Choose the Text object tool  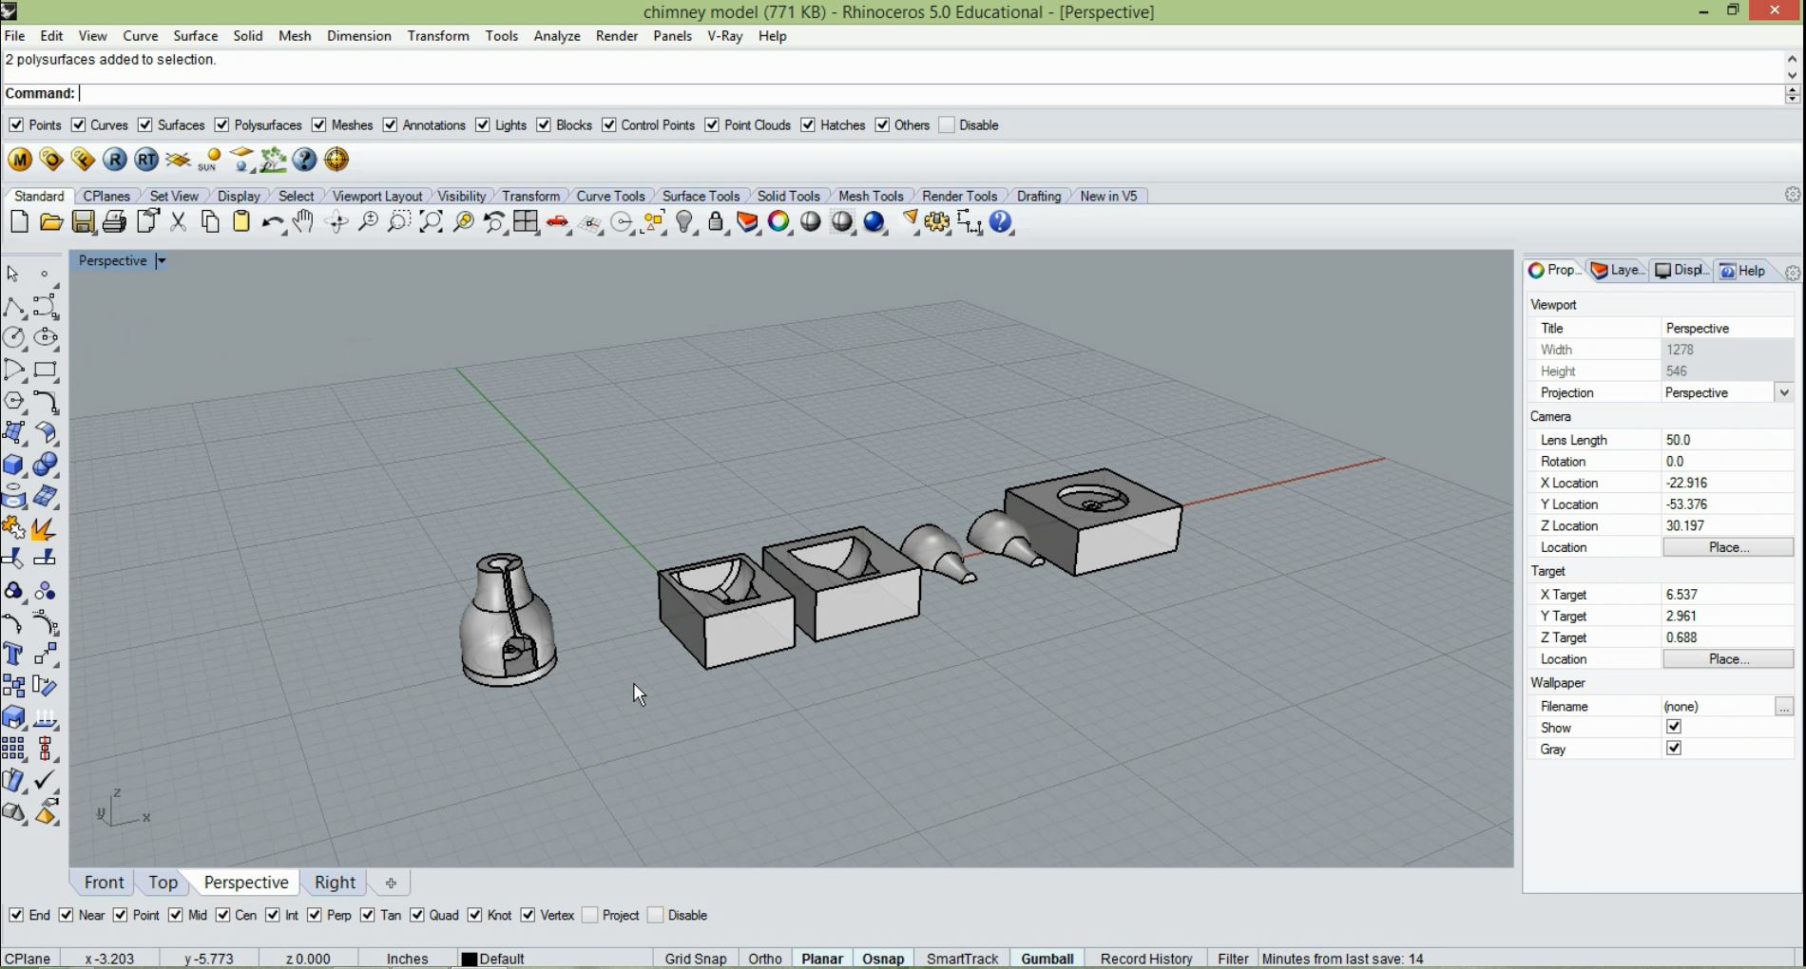(x=14, y=654)
